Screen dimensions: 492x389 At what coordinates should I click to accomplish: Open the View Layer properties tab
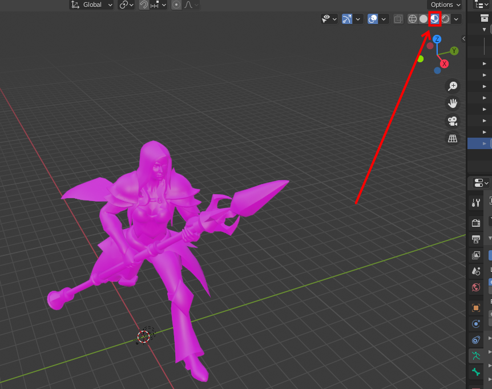tap(476, 255)
